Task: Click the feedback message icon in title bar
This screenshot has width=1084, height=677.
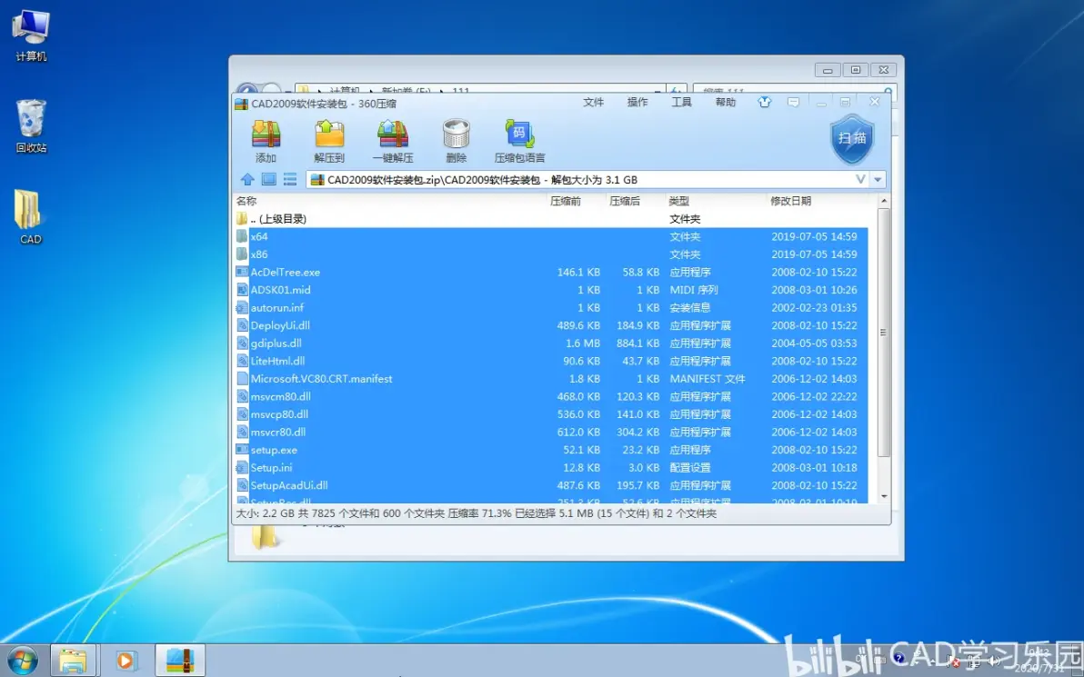Action: click(x=793, y=103)
